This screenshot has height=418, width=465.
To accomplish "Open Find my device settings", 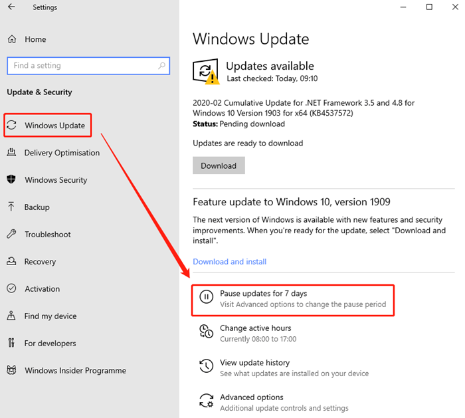I will [50, 316].
